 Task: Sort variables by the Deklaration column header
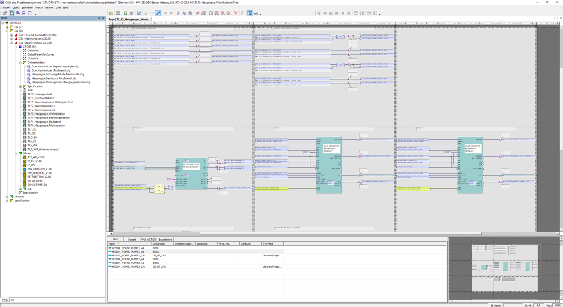159,244
